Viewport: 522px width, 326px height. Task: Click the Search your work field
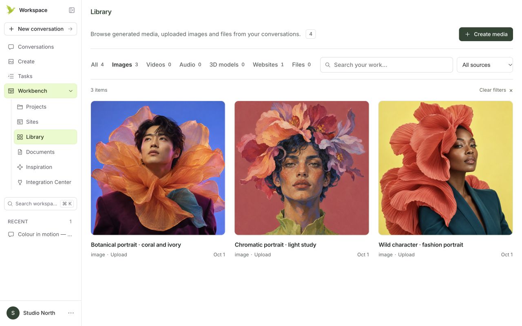point(387,65)
